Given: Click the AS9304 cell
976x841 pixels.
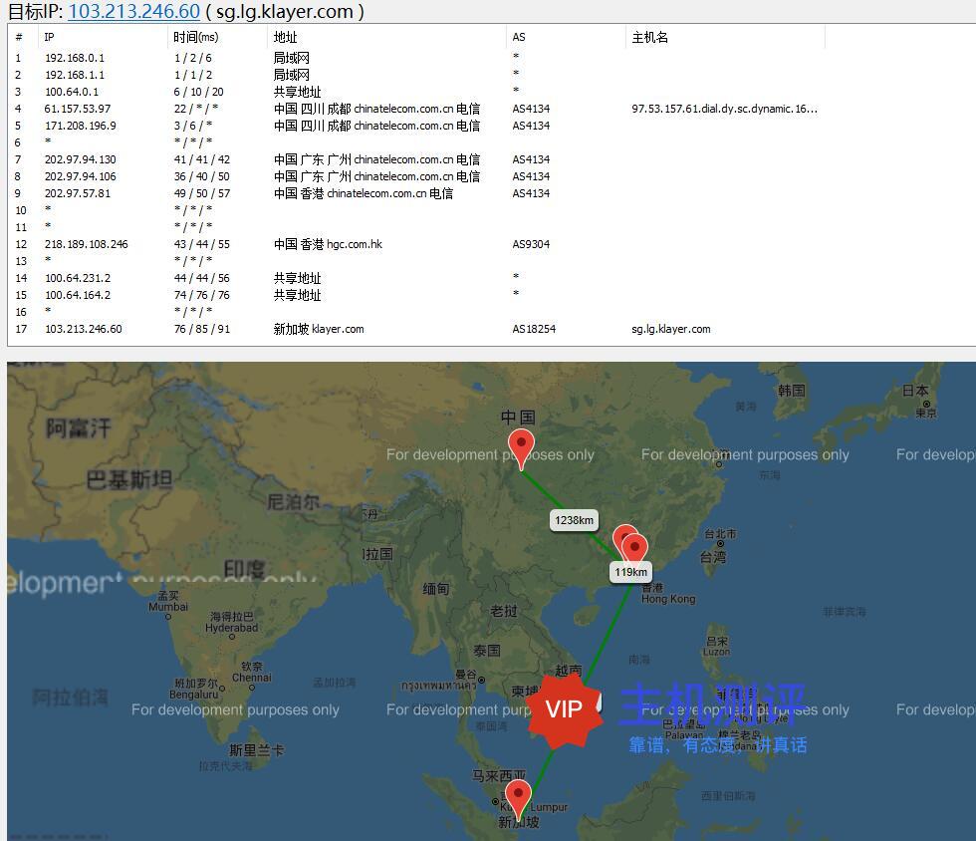Looking at the screenshot, I should (531, 244).
